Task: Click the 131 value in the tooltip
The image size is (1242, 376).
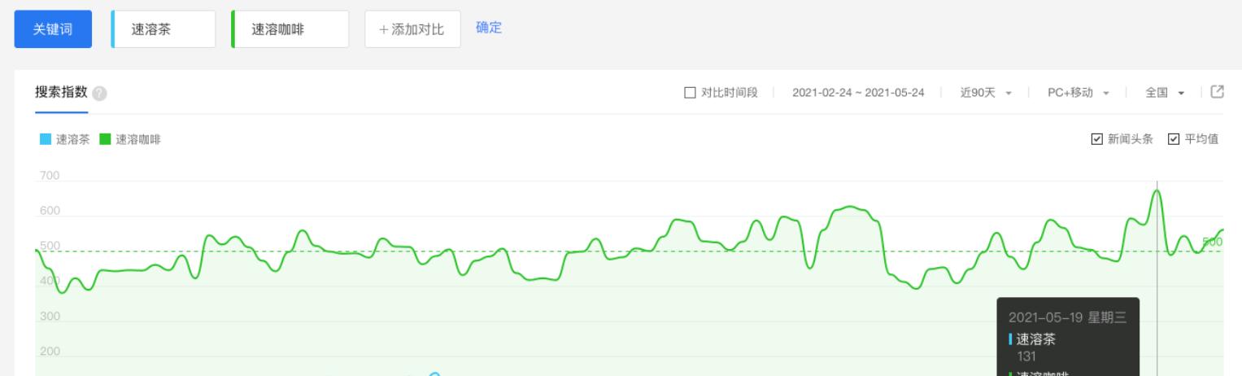Action: point(1026,356)
